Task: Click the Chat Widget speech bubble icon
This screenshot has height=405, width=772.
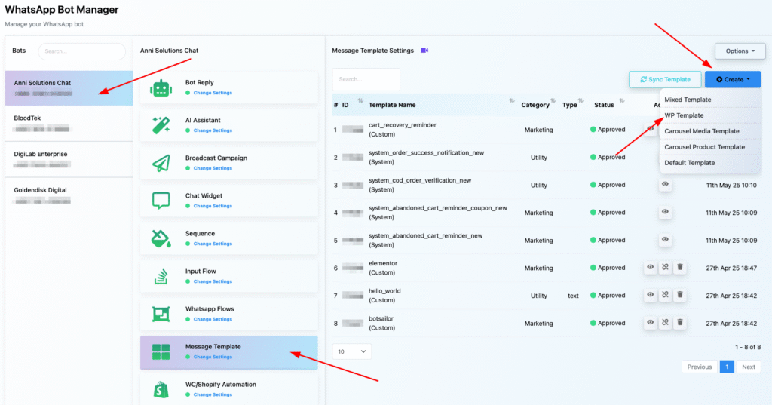Action: pos(161,201)
